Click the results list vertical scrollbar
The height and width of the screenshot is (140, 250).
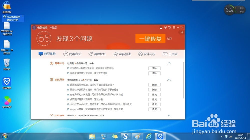coord(183,80)
